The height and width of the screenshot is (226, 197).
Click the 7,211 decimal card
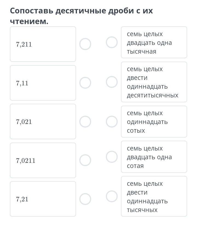tap(43, 44)
